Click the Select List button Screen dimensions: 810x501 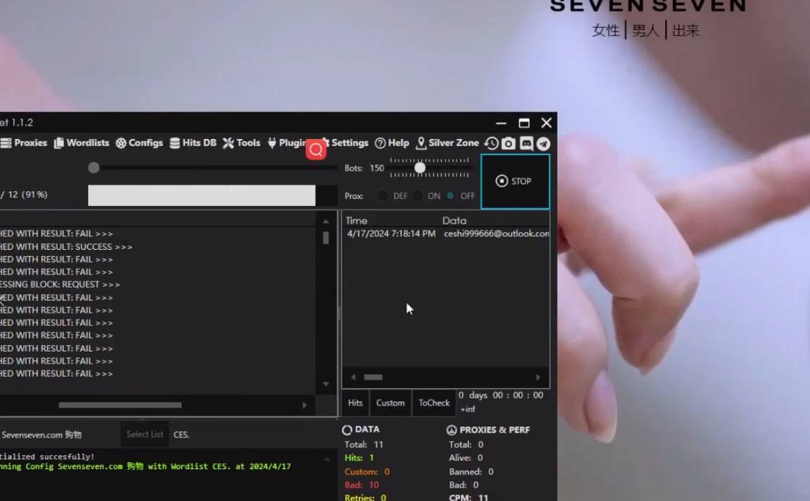click(145, 435)
